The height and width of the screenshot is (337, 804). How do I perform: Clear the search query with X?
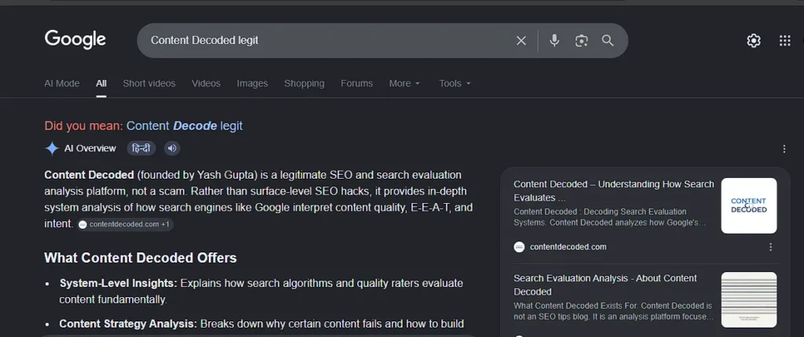coord(521,41)
